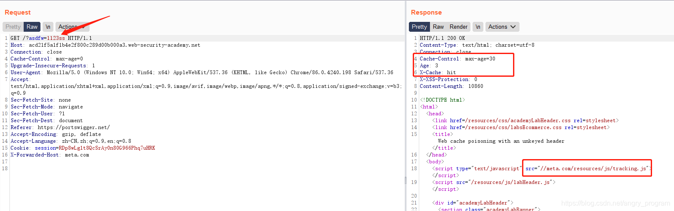Click the Referer header line
Image resolution: width=674 pixels, height=211 pixels.
pos(60,127)
